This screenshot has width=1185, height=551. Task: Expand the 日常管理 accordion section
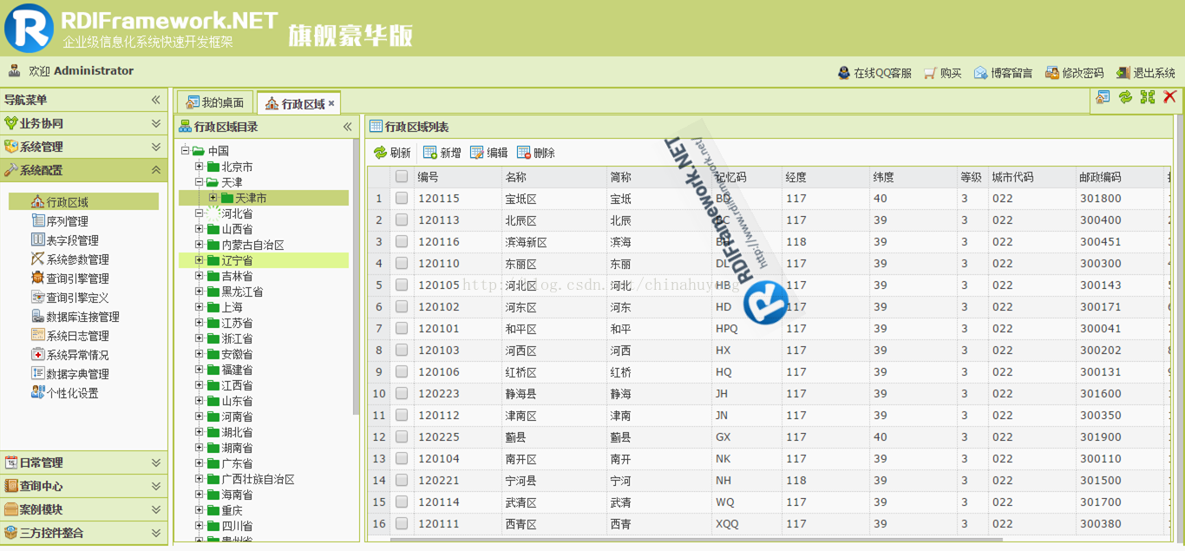point(156,462)
